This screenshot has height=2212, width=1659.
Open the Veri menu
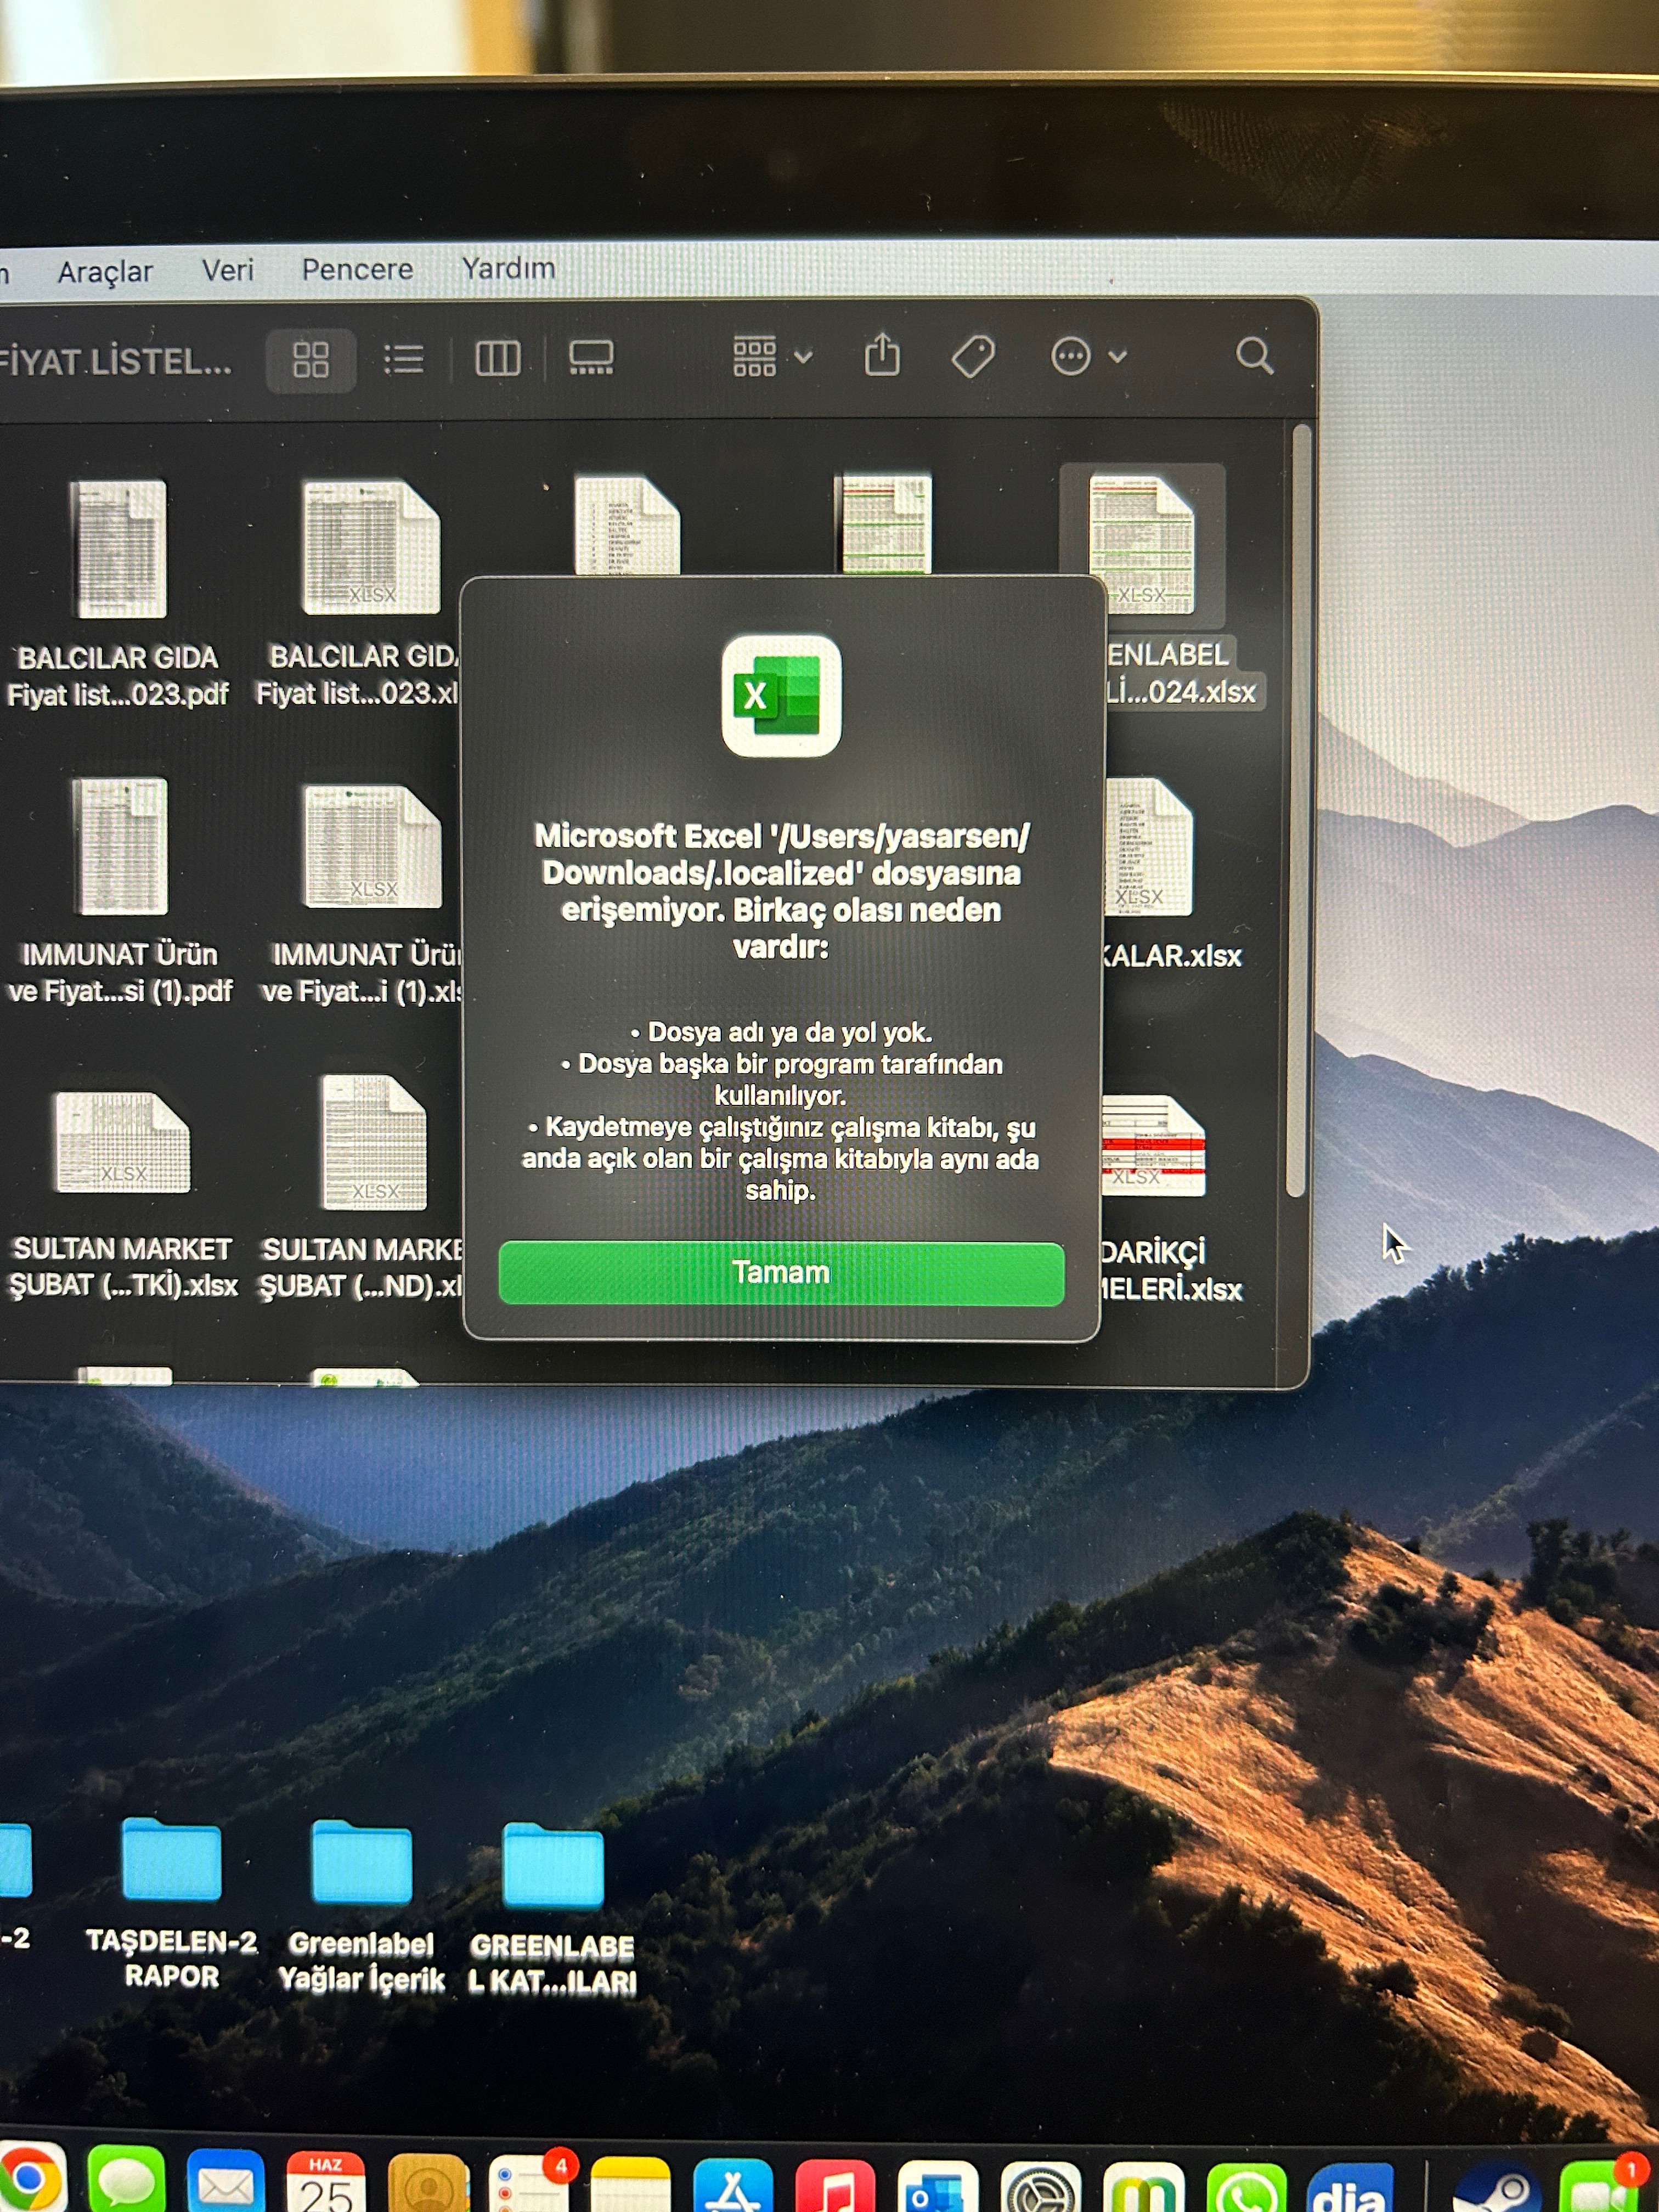228,270
